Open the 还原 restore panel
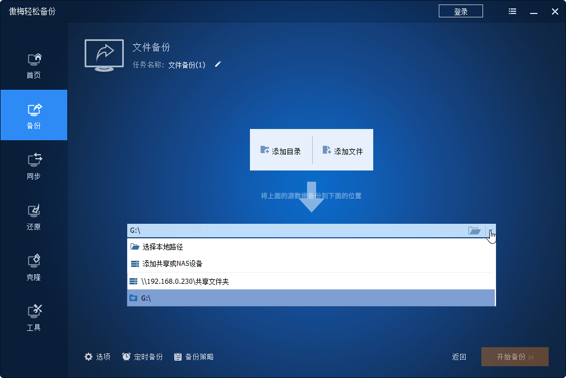Viewport: 566px width, 378px height. 34,216
